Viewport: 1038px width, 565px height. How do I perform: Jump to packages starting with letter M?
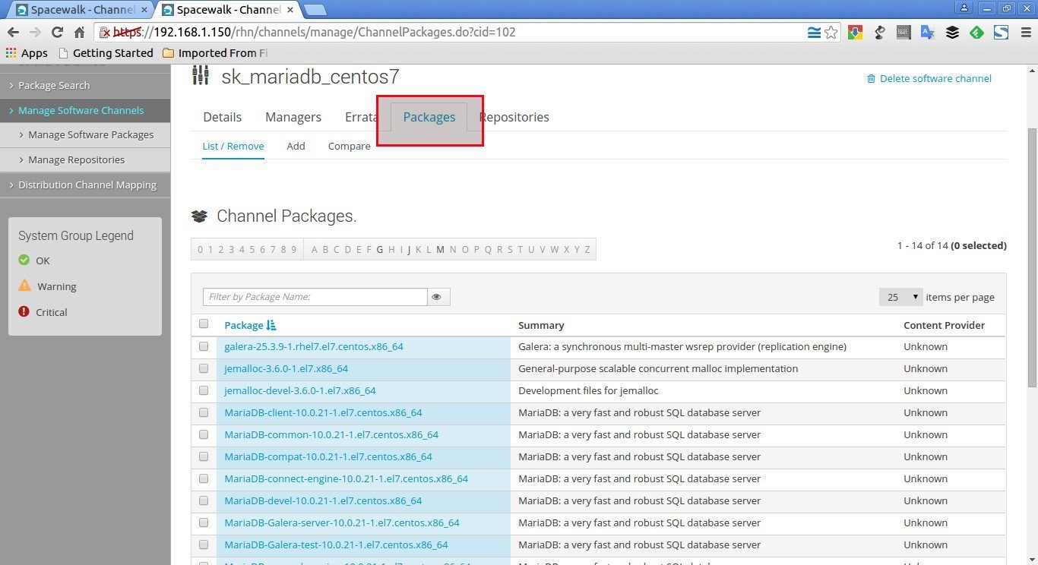440,249
